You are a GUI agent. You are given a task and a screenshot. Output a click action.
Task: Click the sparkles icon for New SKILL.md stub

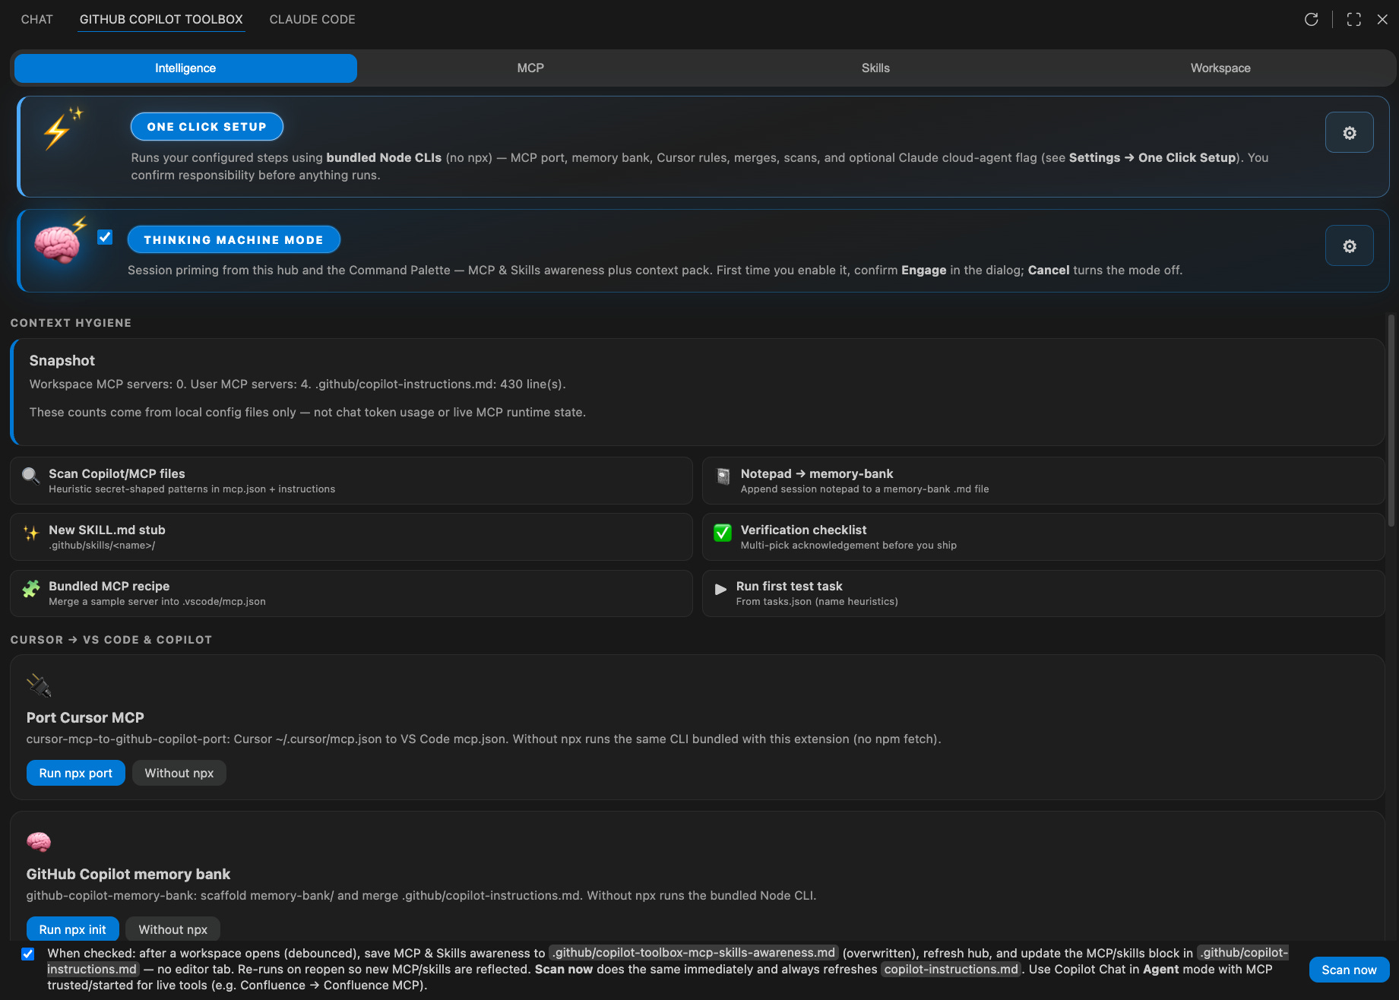(x=31, y=533)
